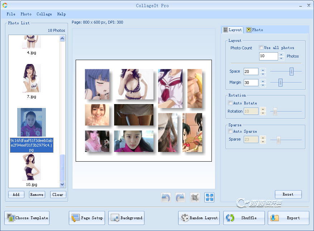Enable the Use all photos checkbox
Viewport: 314px width, 231px height.
[x=261, y=48]
